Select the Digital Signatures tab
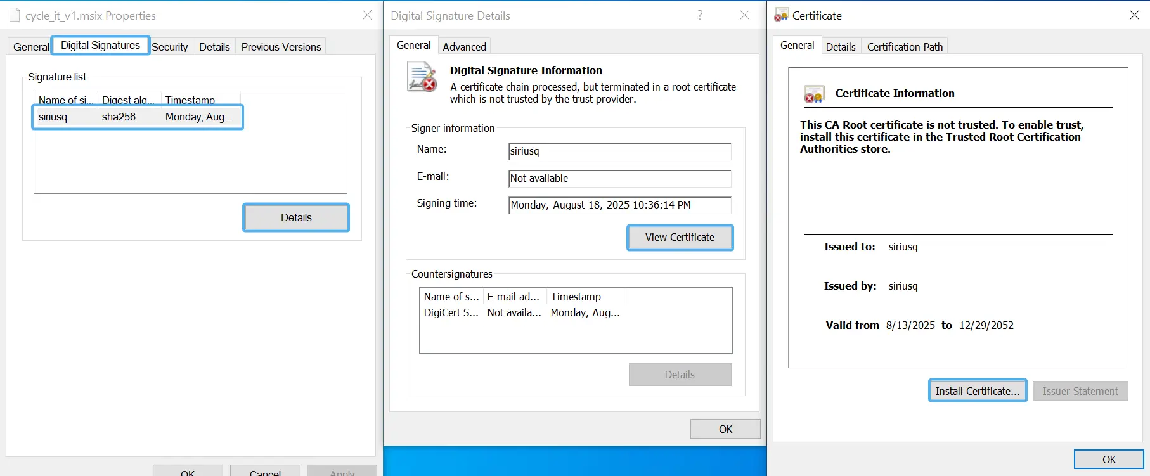 pos(100,46)
